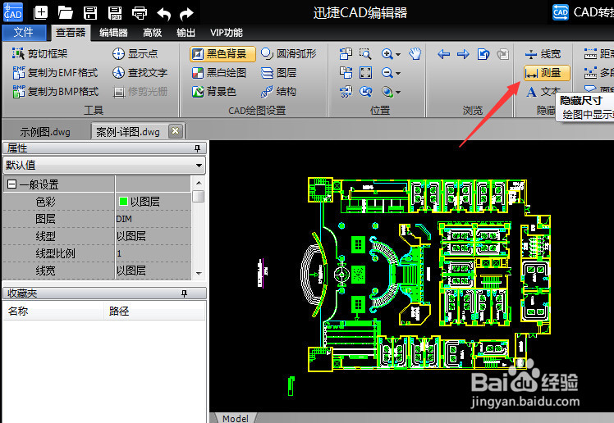Image resolution: width=614 pixels, height=423 pixels.
Task: Switch to the 查看器 ribbon tab
Action: (x=71, y=33)
